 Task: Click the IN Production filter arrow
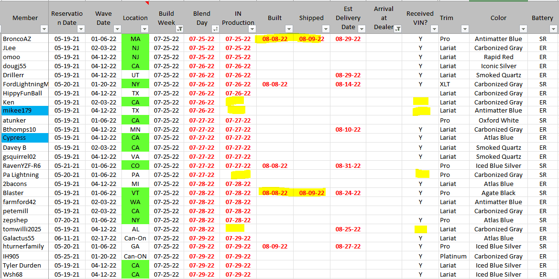(252, 29)
